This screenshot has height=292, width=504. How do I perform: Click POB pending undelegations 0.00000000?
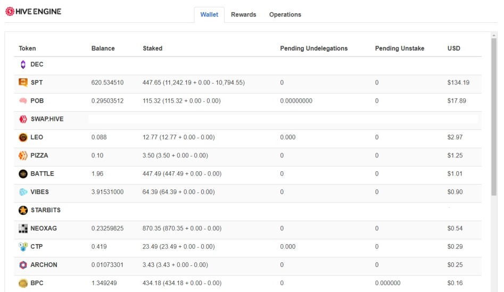(x=296, y=101)
